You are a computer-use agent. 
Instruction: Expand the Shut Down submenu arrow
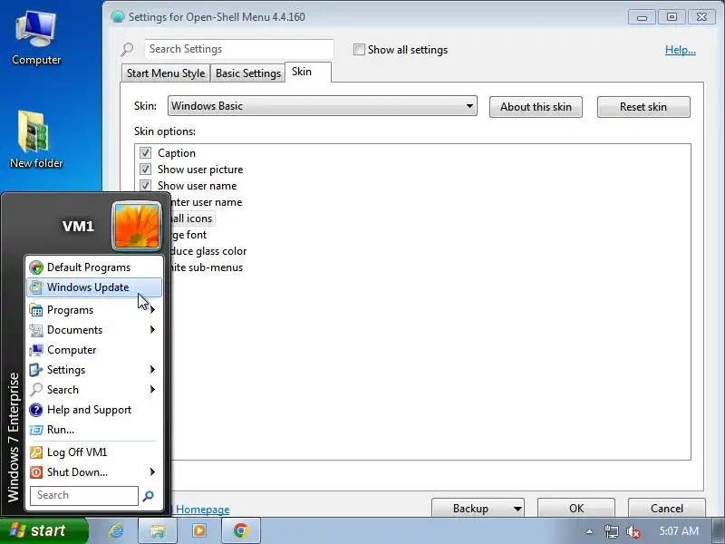pos(152,471)
